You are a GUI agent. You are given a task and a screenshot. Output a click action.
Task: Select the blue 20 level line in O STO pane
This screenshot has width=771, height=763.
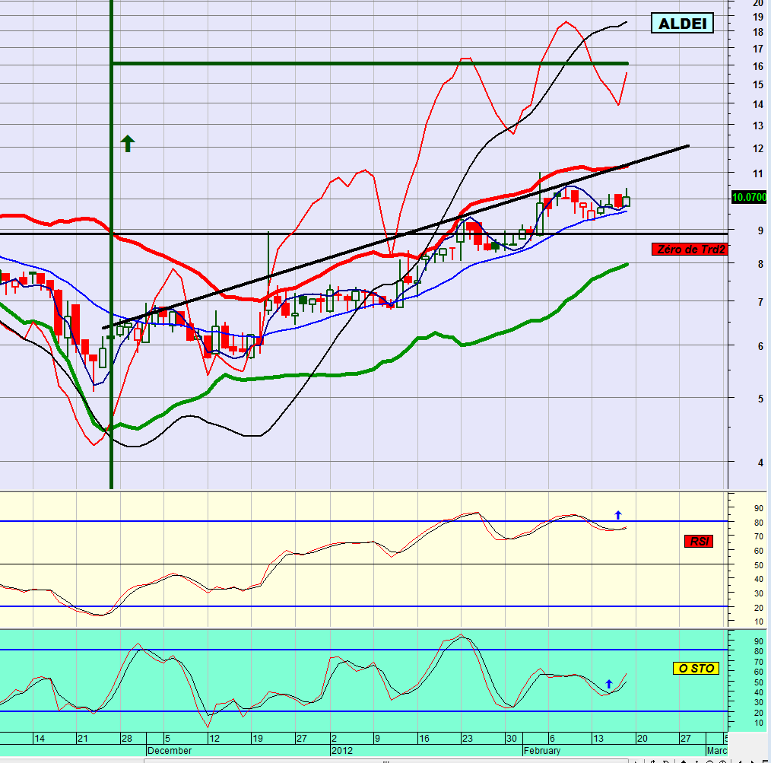coord(364,711)
